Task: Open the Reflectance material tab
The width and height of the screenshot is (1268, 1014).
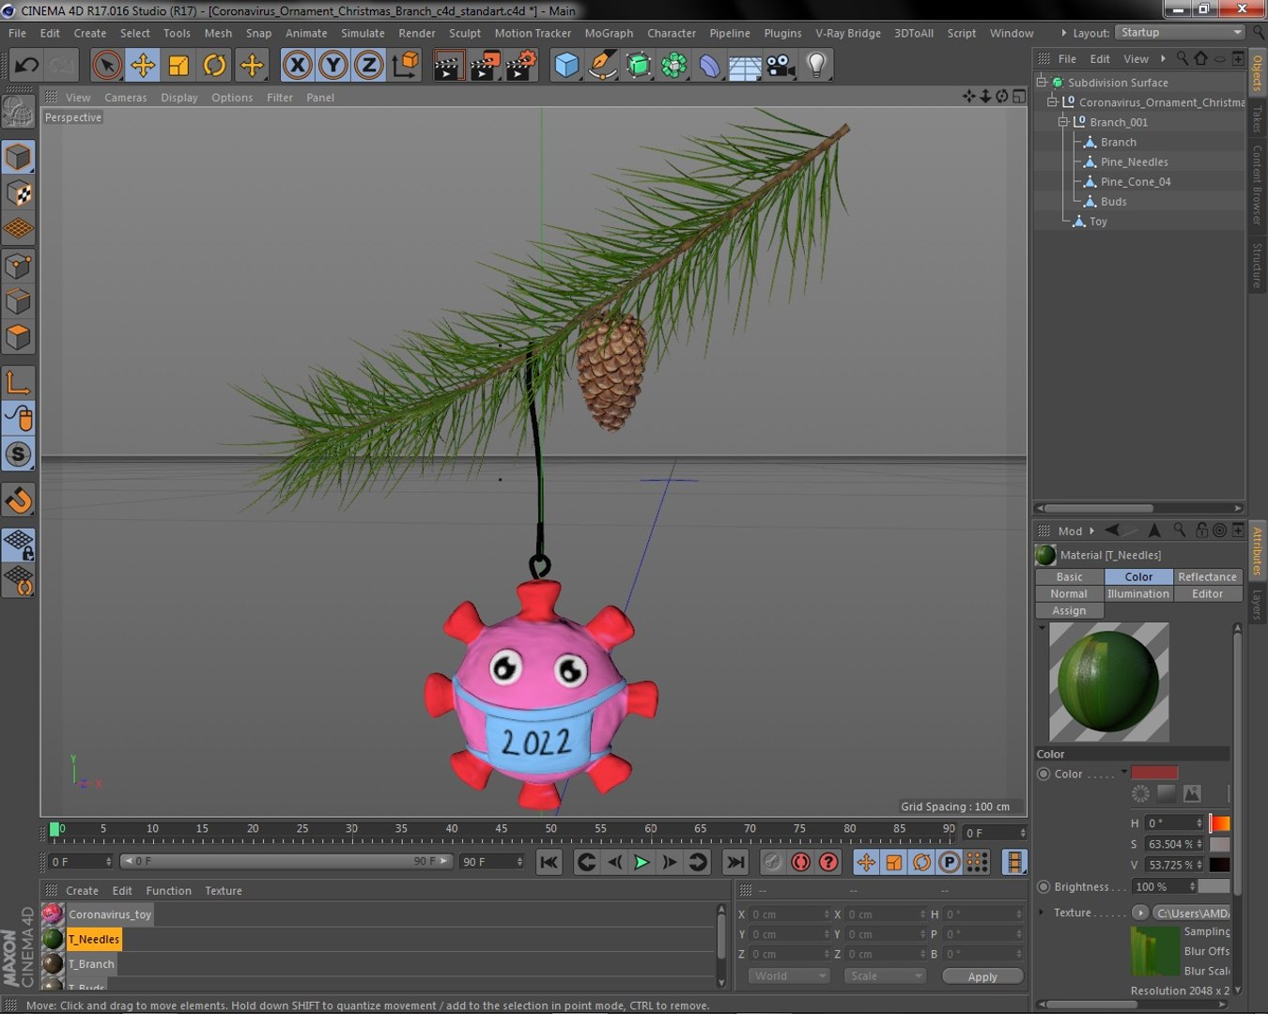Action: point(1207,577)
